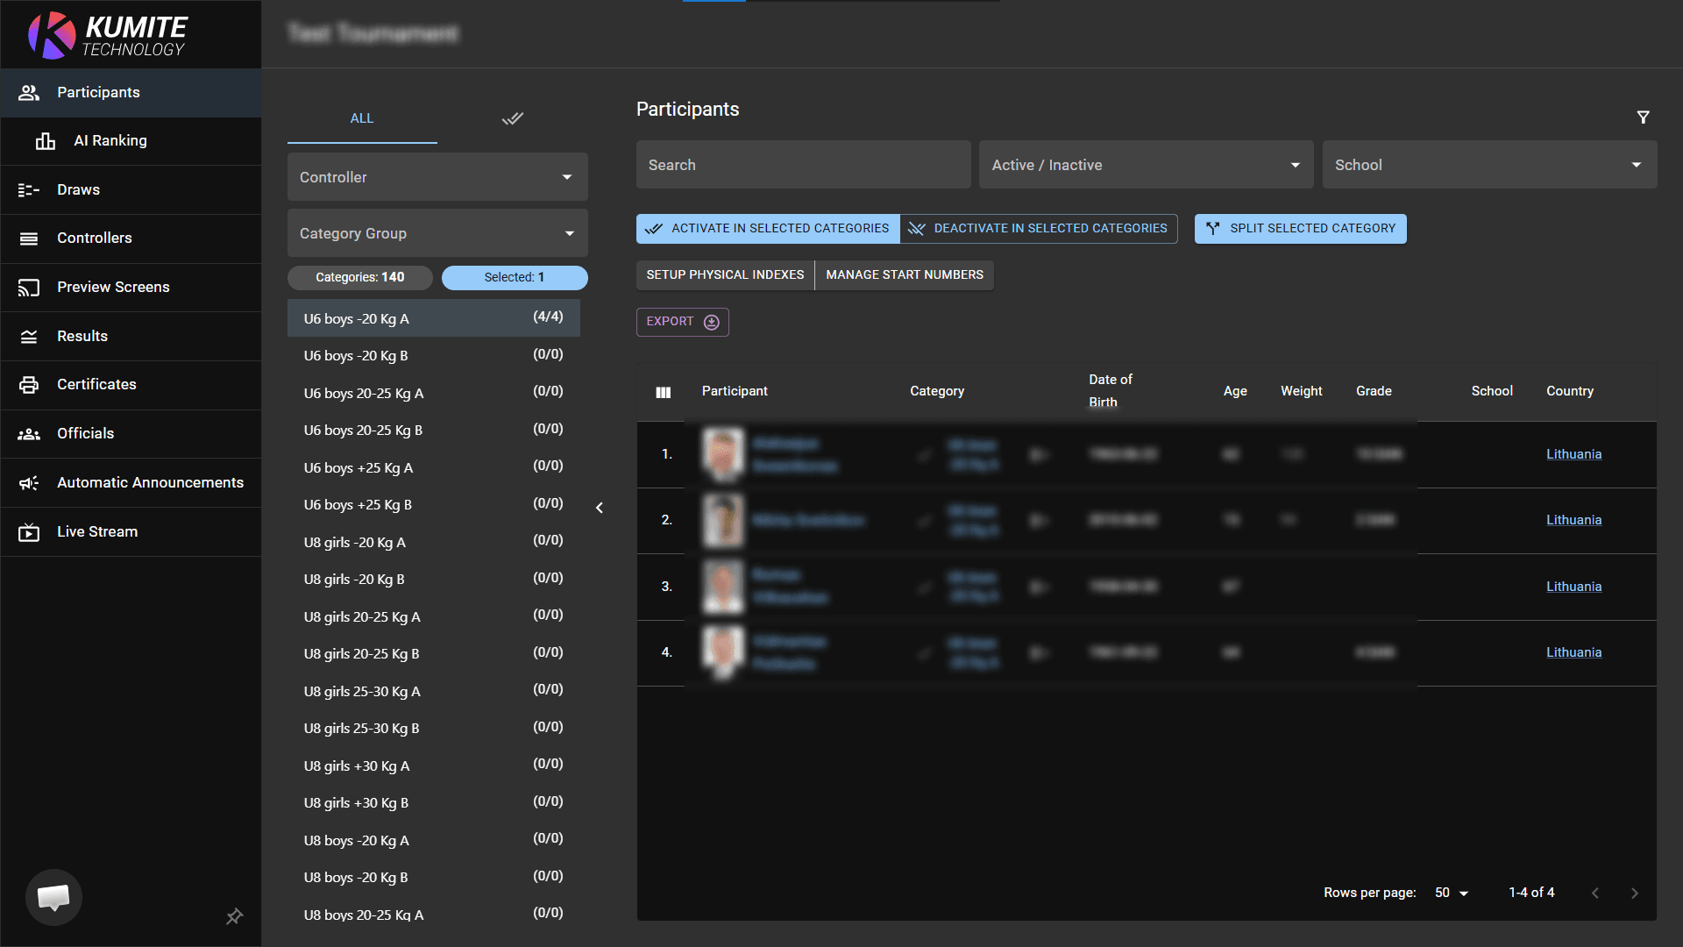Click the participants Search field
The width and height of the screenshot is (1683, 947).
coord(803,166)
